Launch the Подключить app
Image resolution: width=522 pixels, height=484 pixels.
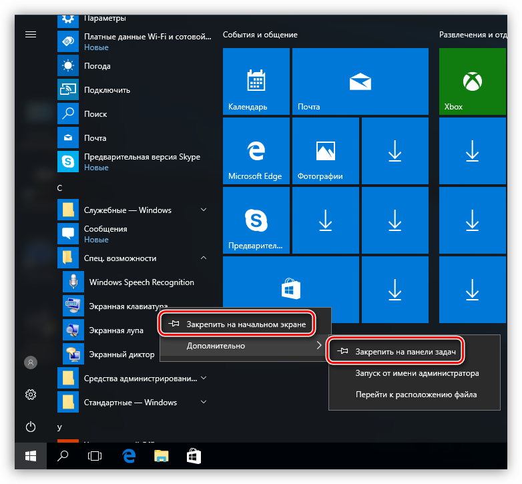click(134, 89)
